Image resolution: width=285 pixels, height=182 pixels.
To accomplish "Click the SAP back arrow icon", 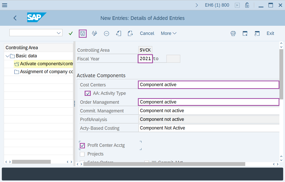I will [x=15, y=18].
